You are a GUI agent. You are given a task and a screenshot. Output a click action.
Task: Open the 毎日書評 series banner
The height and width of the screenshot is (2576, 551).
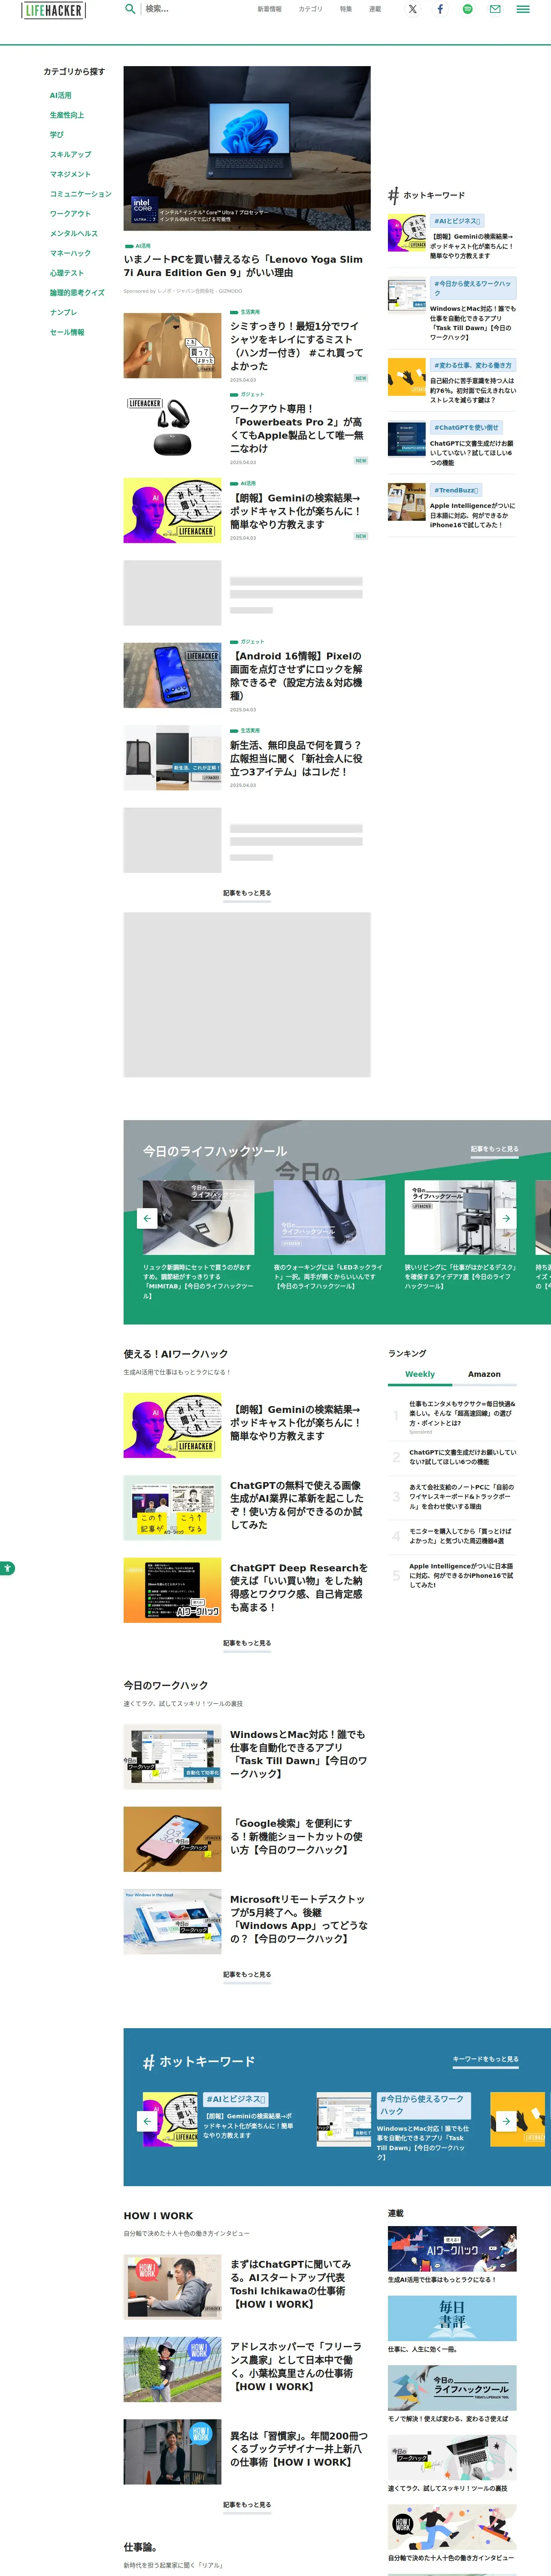[x=452, y=2318]
